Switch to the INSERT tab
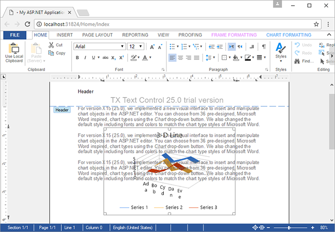Viewport: 335px width, 232px height. tap(64, 35)
